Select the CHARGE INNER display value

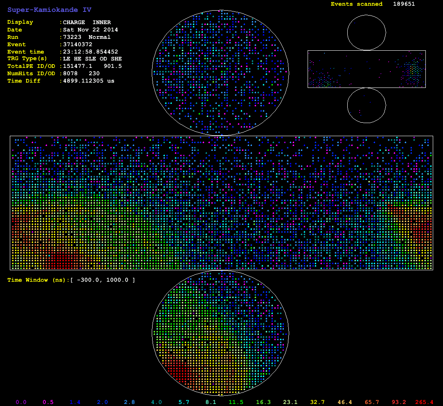tap(87, 22)
